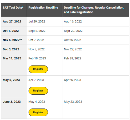Click the Oct 1, 2022 test date

pos(11,31)
